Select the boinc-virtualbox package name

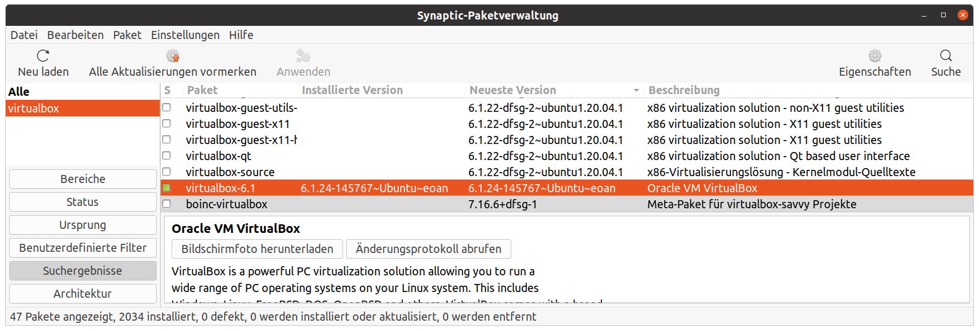click(226, 204)
